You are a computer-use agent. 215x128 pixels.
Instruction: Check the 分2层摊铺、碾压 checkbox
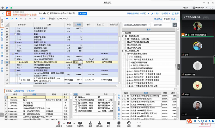coord(76,103)
